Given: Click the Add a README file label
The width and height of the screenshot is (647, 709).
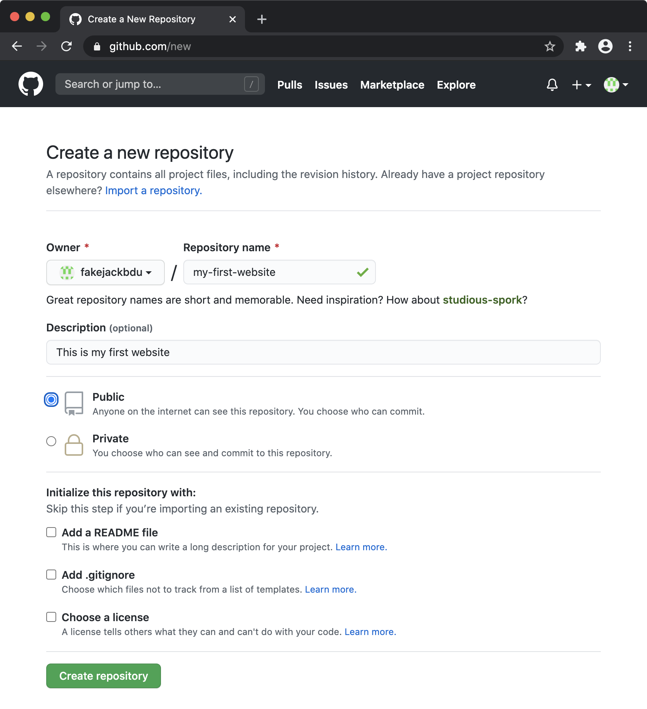Looking at the screenshot, I should [x=110, y=533].
